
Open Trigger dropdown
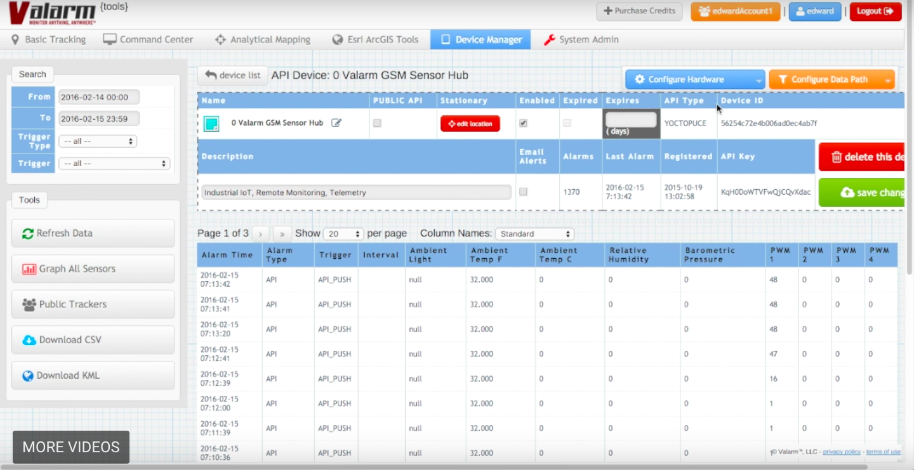pyautogui.click(x=114, y=164)
